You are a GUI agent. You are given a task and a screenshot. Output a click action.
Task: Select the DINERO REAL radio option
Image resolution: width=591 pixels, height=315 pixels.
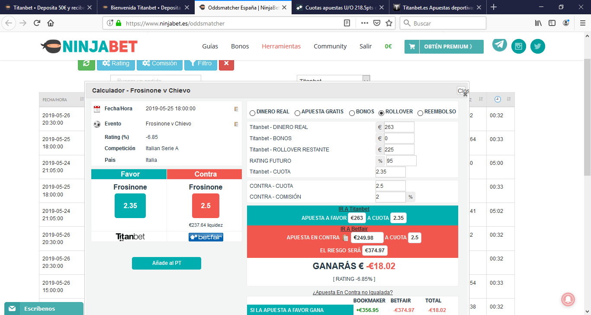point(253,113)
